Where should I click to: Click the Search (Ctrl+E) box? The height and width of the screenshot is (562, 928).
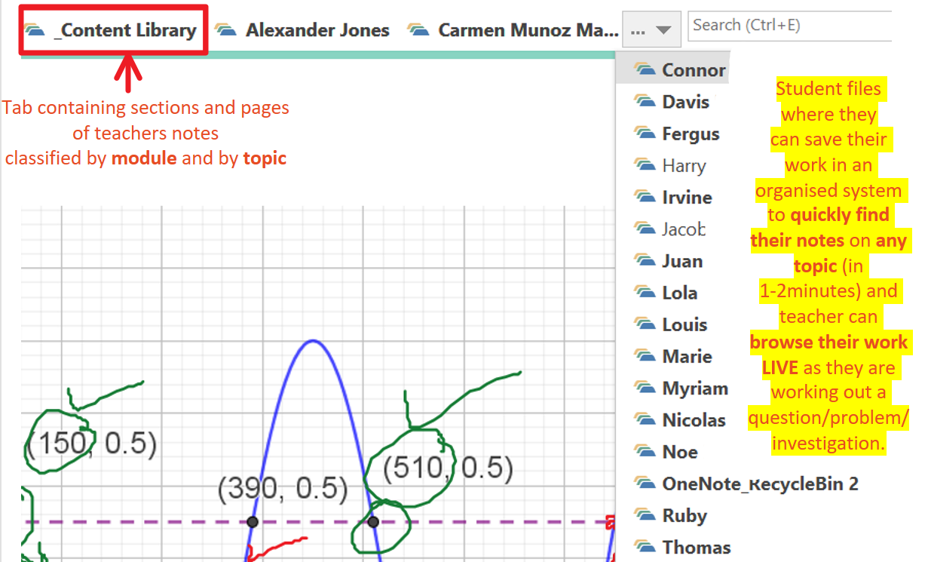(789, 26)
